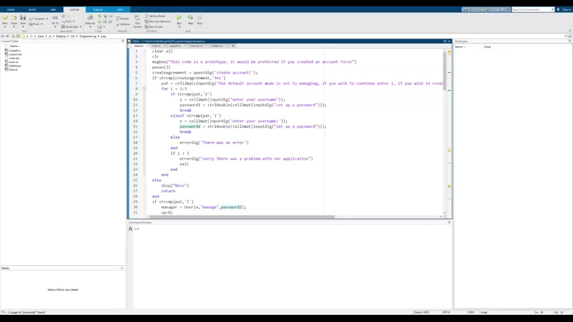The width and height of the screenshot is (573, 322).
Task: Click the Run Section icon
Action: (137, 17)
